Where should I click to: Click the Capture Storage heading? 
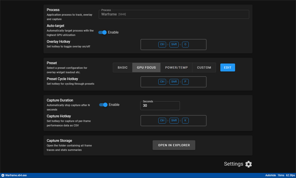click(59, 140)
